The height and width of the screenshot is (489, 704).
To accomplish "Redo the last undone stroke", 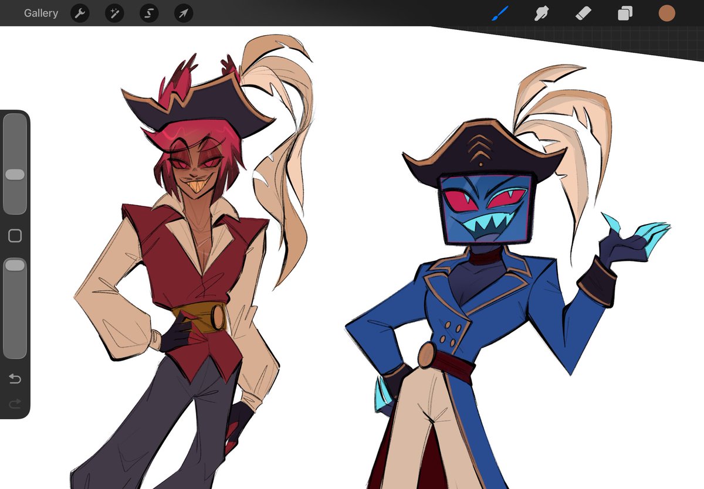I will click(15, 403).
